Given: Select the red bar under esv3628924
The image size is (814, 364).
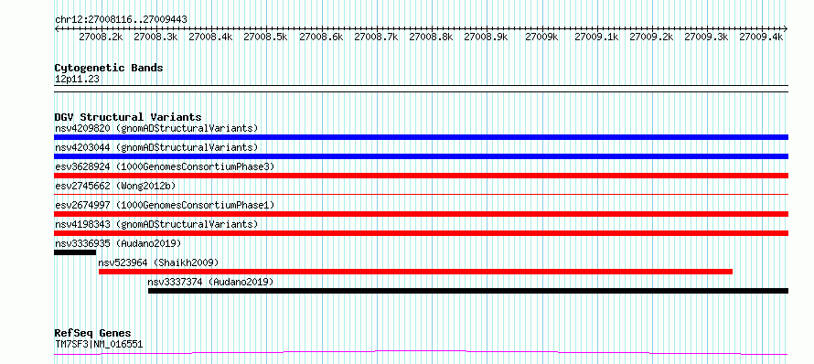Looking at the screenshot, I should tap(421, 176).
